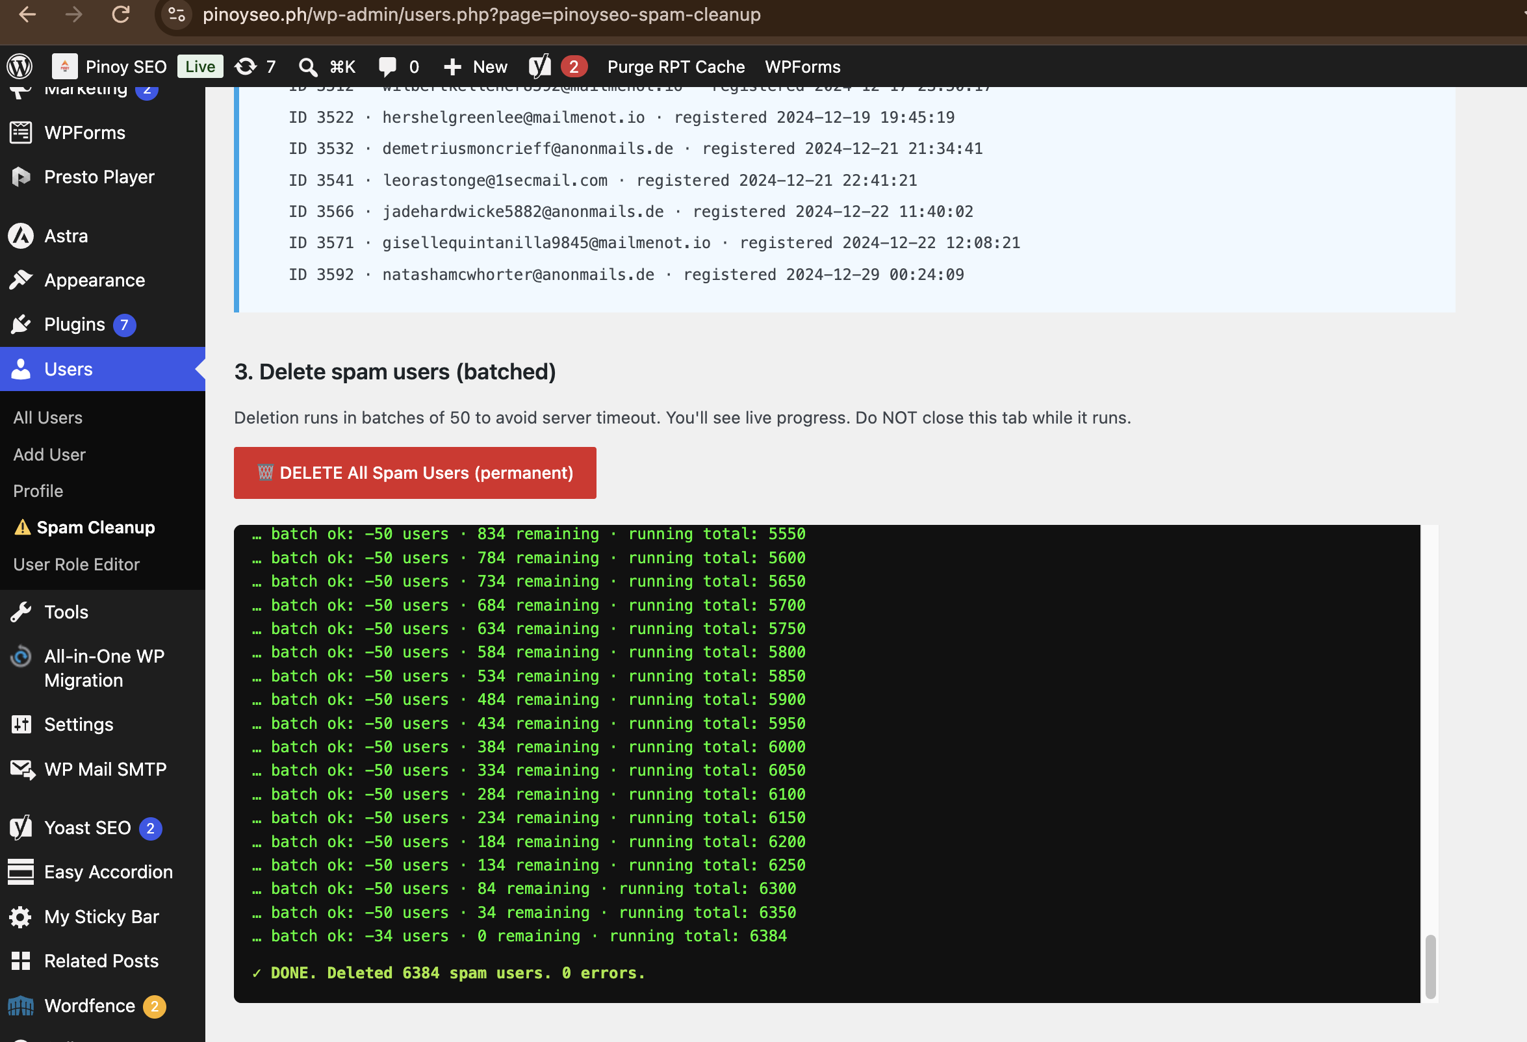Click the Live status badge

click(x=199, y=66)
